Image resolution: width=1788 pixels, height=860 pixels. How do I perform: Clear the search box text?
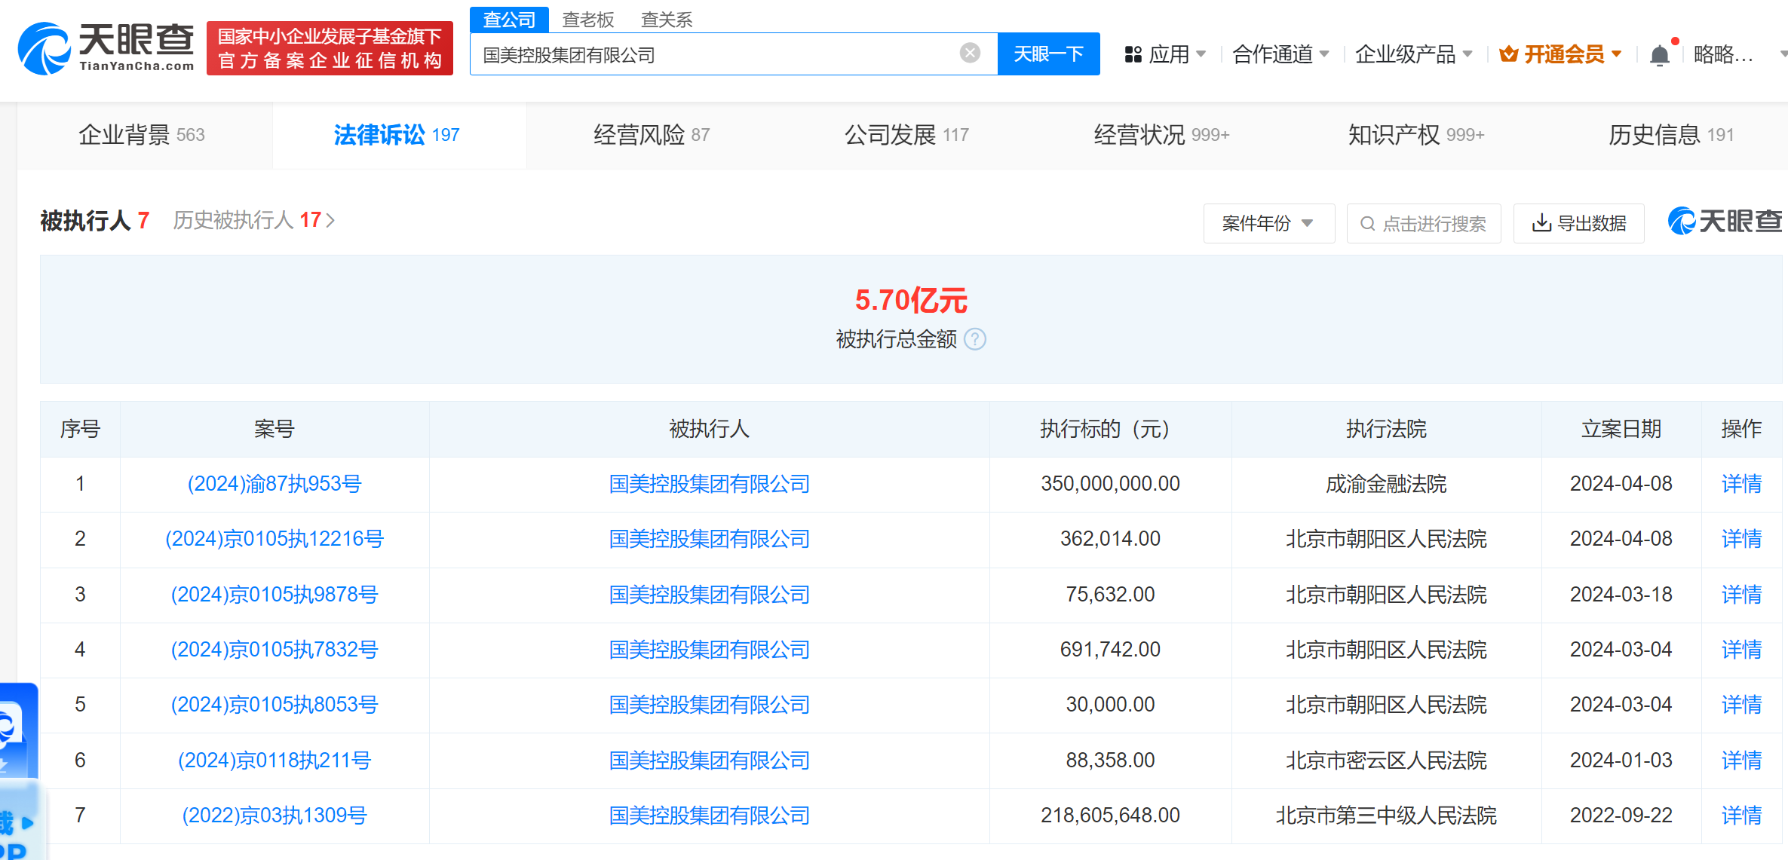click(970, 53)
